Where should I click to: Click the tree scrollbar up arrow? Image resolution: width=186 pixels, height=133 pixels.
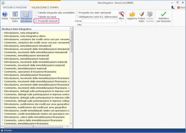point(71,28)
